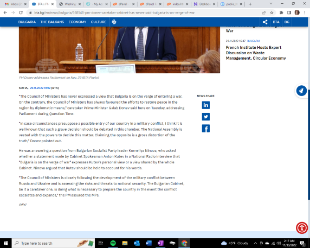The width and height of the screenshot is (310, 248).
Task: Click the Windows taskbar search box
Action: [53, 243]
